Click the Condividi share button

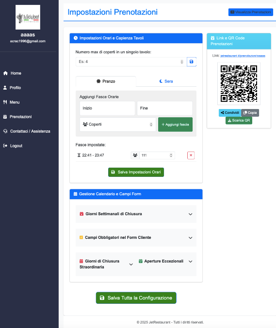(230, 113)
